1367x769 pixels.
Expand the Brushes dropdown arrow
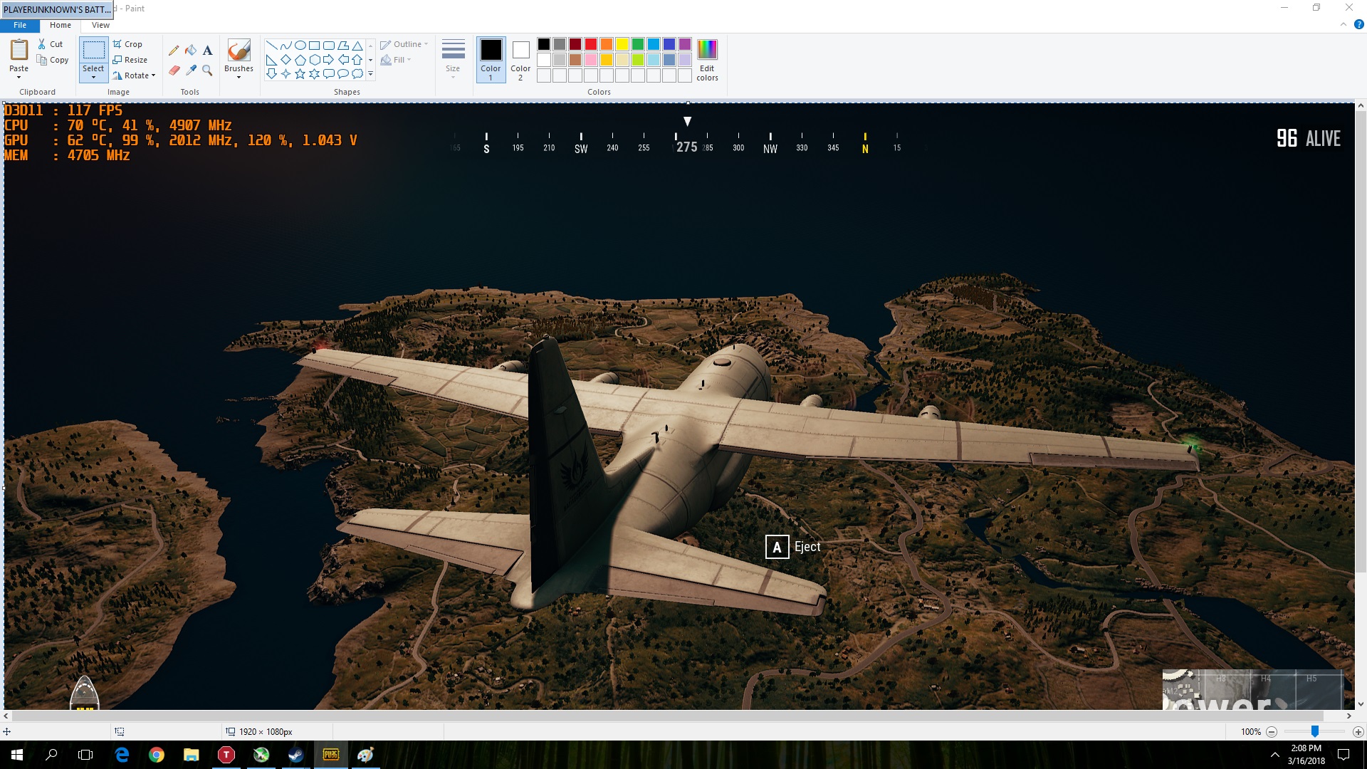click(239, 77)
